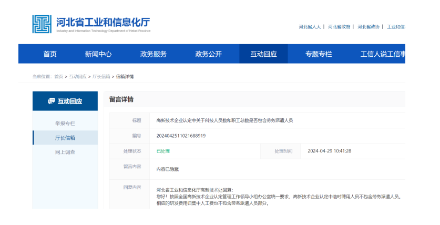Open the 工信人说工信事 navigation item
Image resolution: width=440 pixels, height=225 pixels.
click(x=383, y=54)
